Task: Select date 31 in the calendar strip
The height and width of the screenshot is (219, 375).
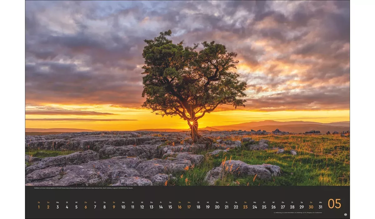Action: click(x=320, y=207)
